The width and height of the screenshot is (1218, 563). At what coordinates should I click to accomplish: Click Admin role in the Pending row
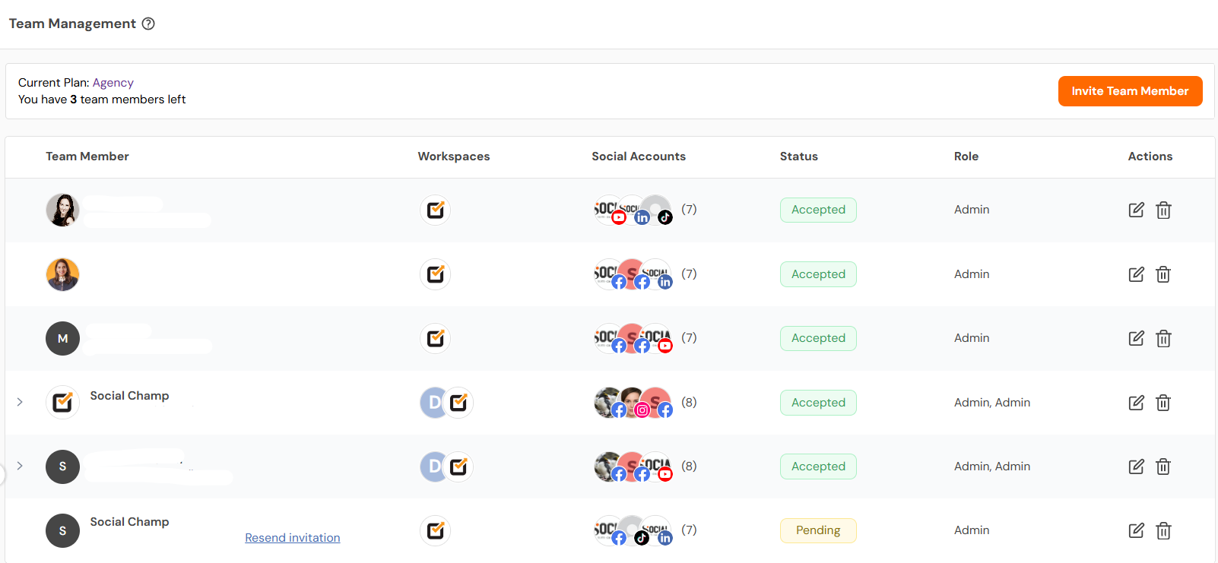pos(972,530)
